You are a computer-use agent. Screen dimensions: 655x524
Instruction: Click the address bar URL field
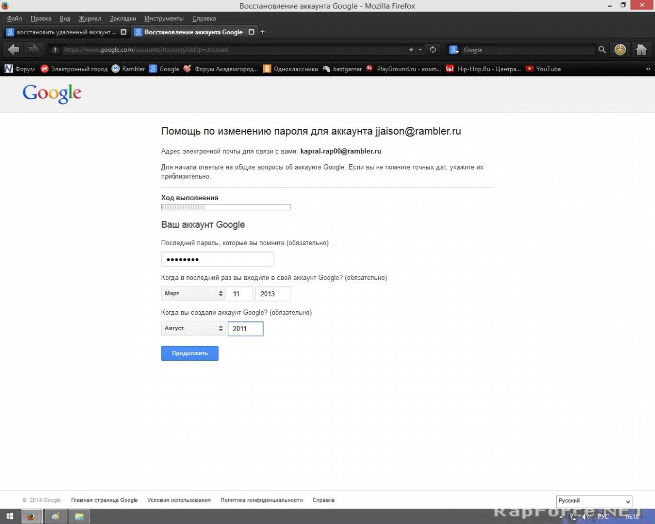[232, 50]
